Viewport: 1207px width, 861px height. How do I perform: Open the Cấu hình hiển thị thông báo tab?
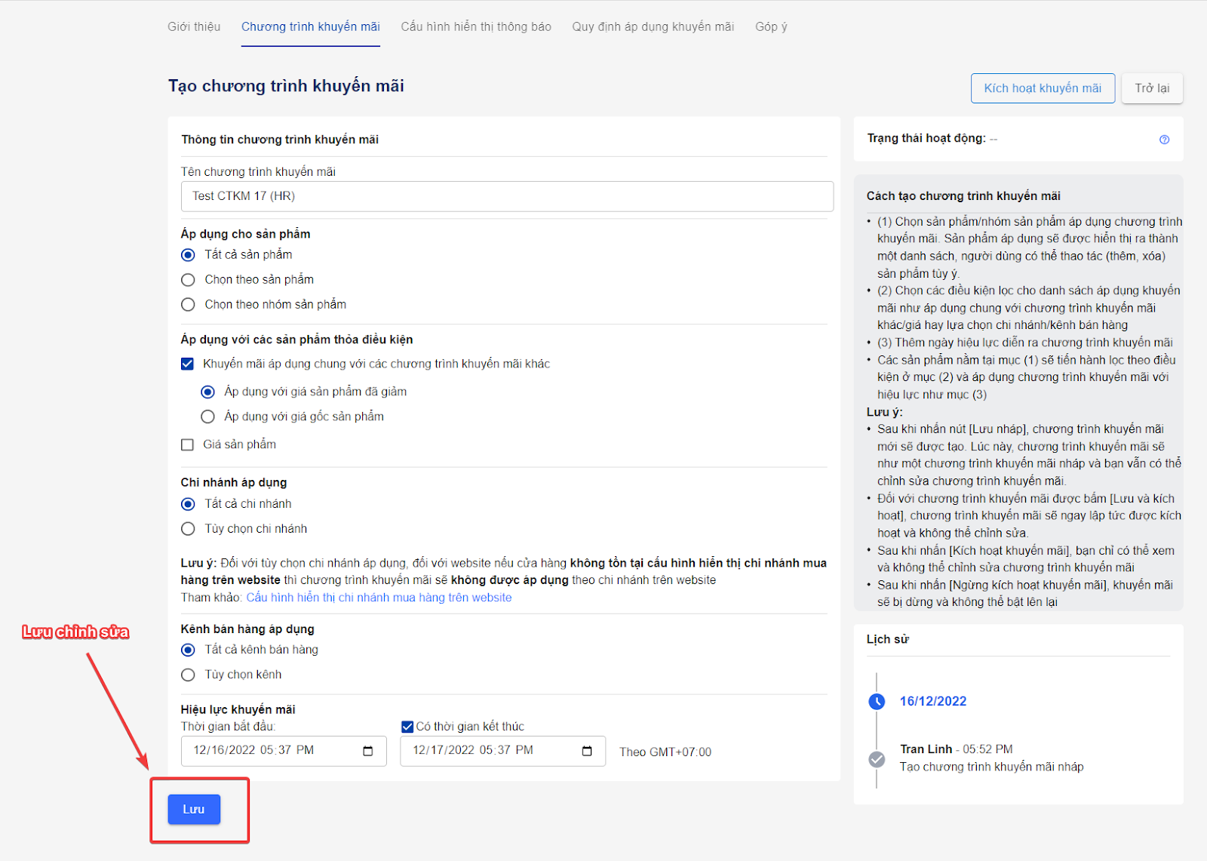[476, 27]
